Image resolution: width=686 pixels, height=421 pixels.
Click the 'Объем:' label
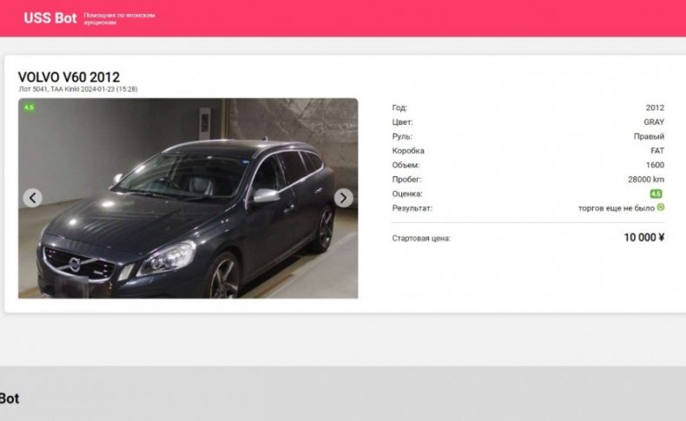click(406, 165)
